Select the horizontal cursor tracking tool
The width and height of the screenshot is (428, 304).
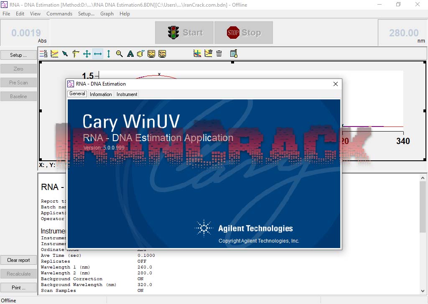98,53
